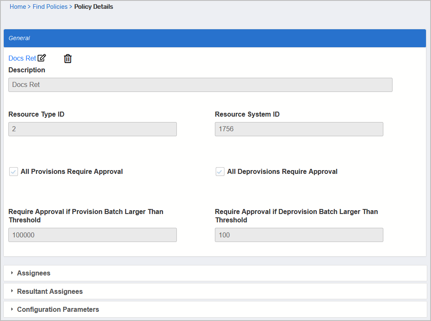431x321 pixels.
Task: Focus the Resource System ID field
Action: coord(299,129)
